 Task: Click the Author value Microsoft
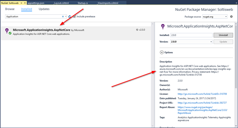click(x=183, y=90)
